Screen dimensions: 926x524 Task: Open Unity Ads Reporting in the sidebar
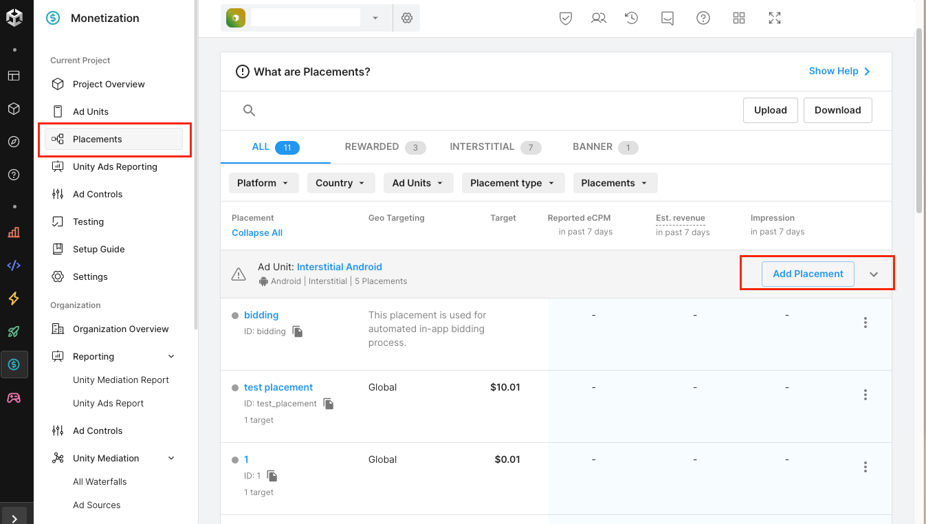point(114,166)
